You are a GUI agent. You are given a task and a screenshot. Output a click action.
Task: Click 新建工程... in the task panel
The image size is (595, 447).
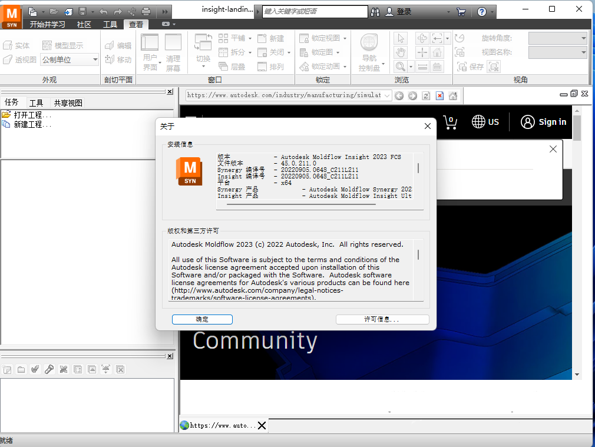click(x=27, y=124)
